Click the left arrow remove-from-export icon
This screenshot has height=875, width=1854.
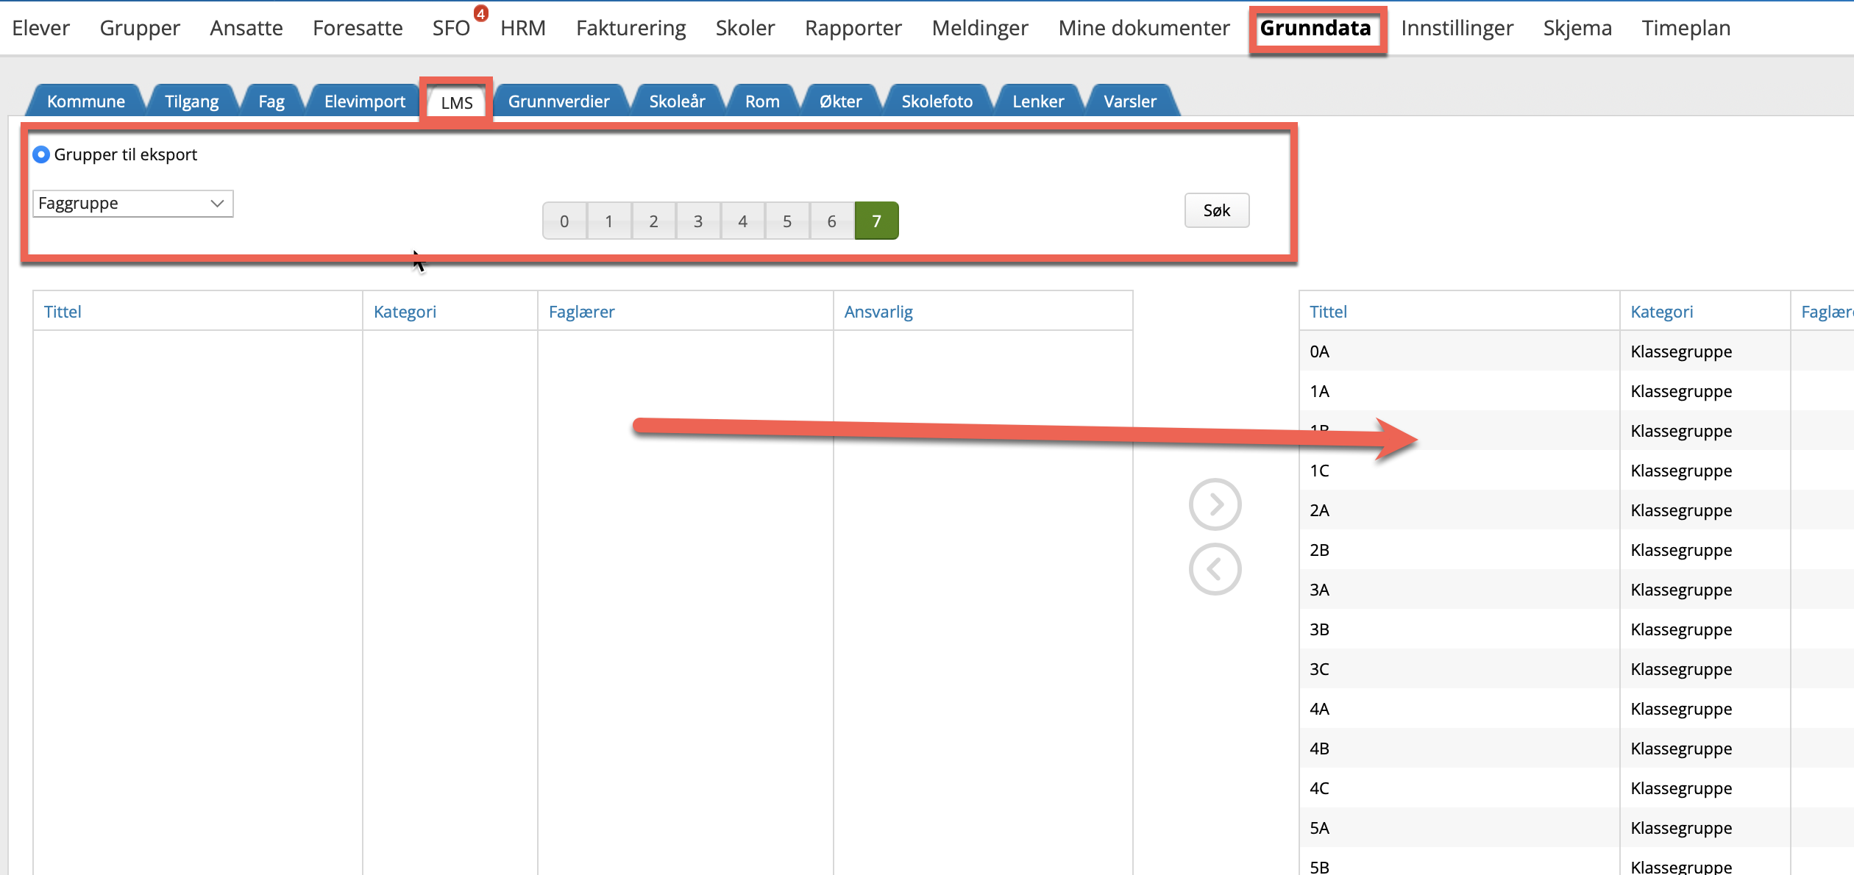pos(1215,569)
